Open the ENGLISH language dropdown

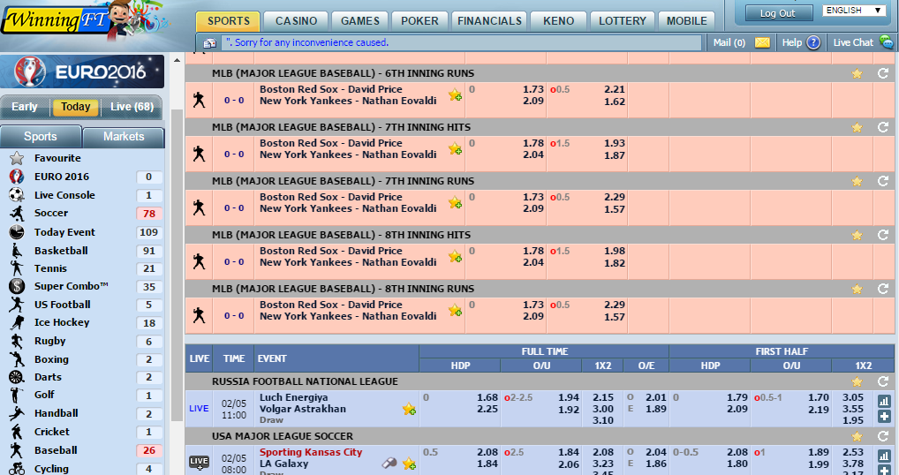click(854, 11)
